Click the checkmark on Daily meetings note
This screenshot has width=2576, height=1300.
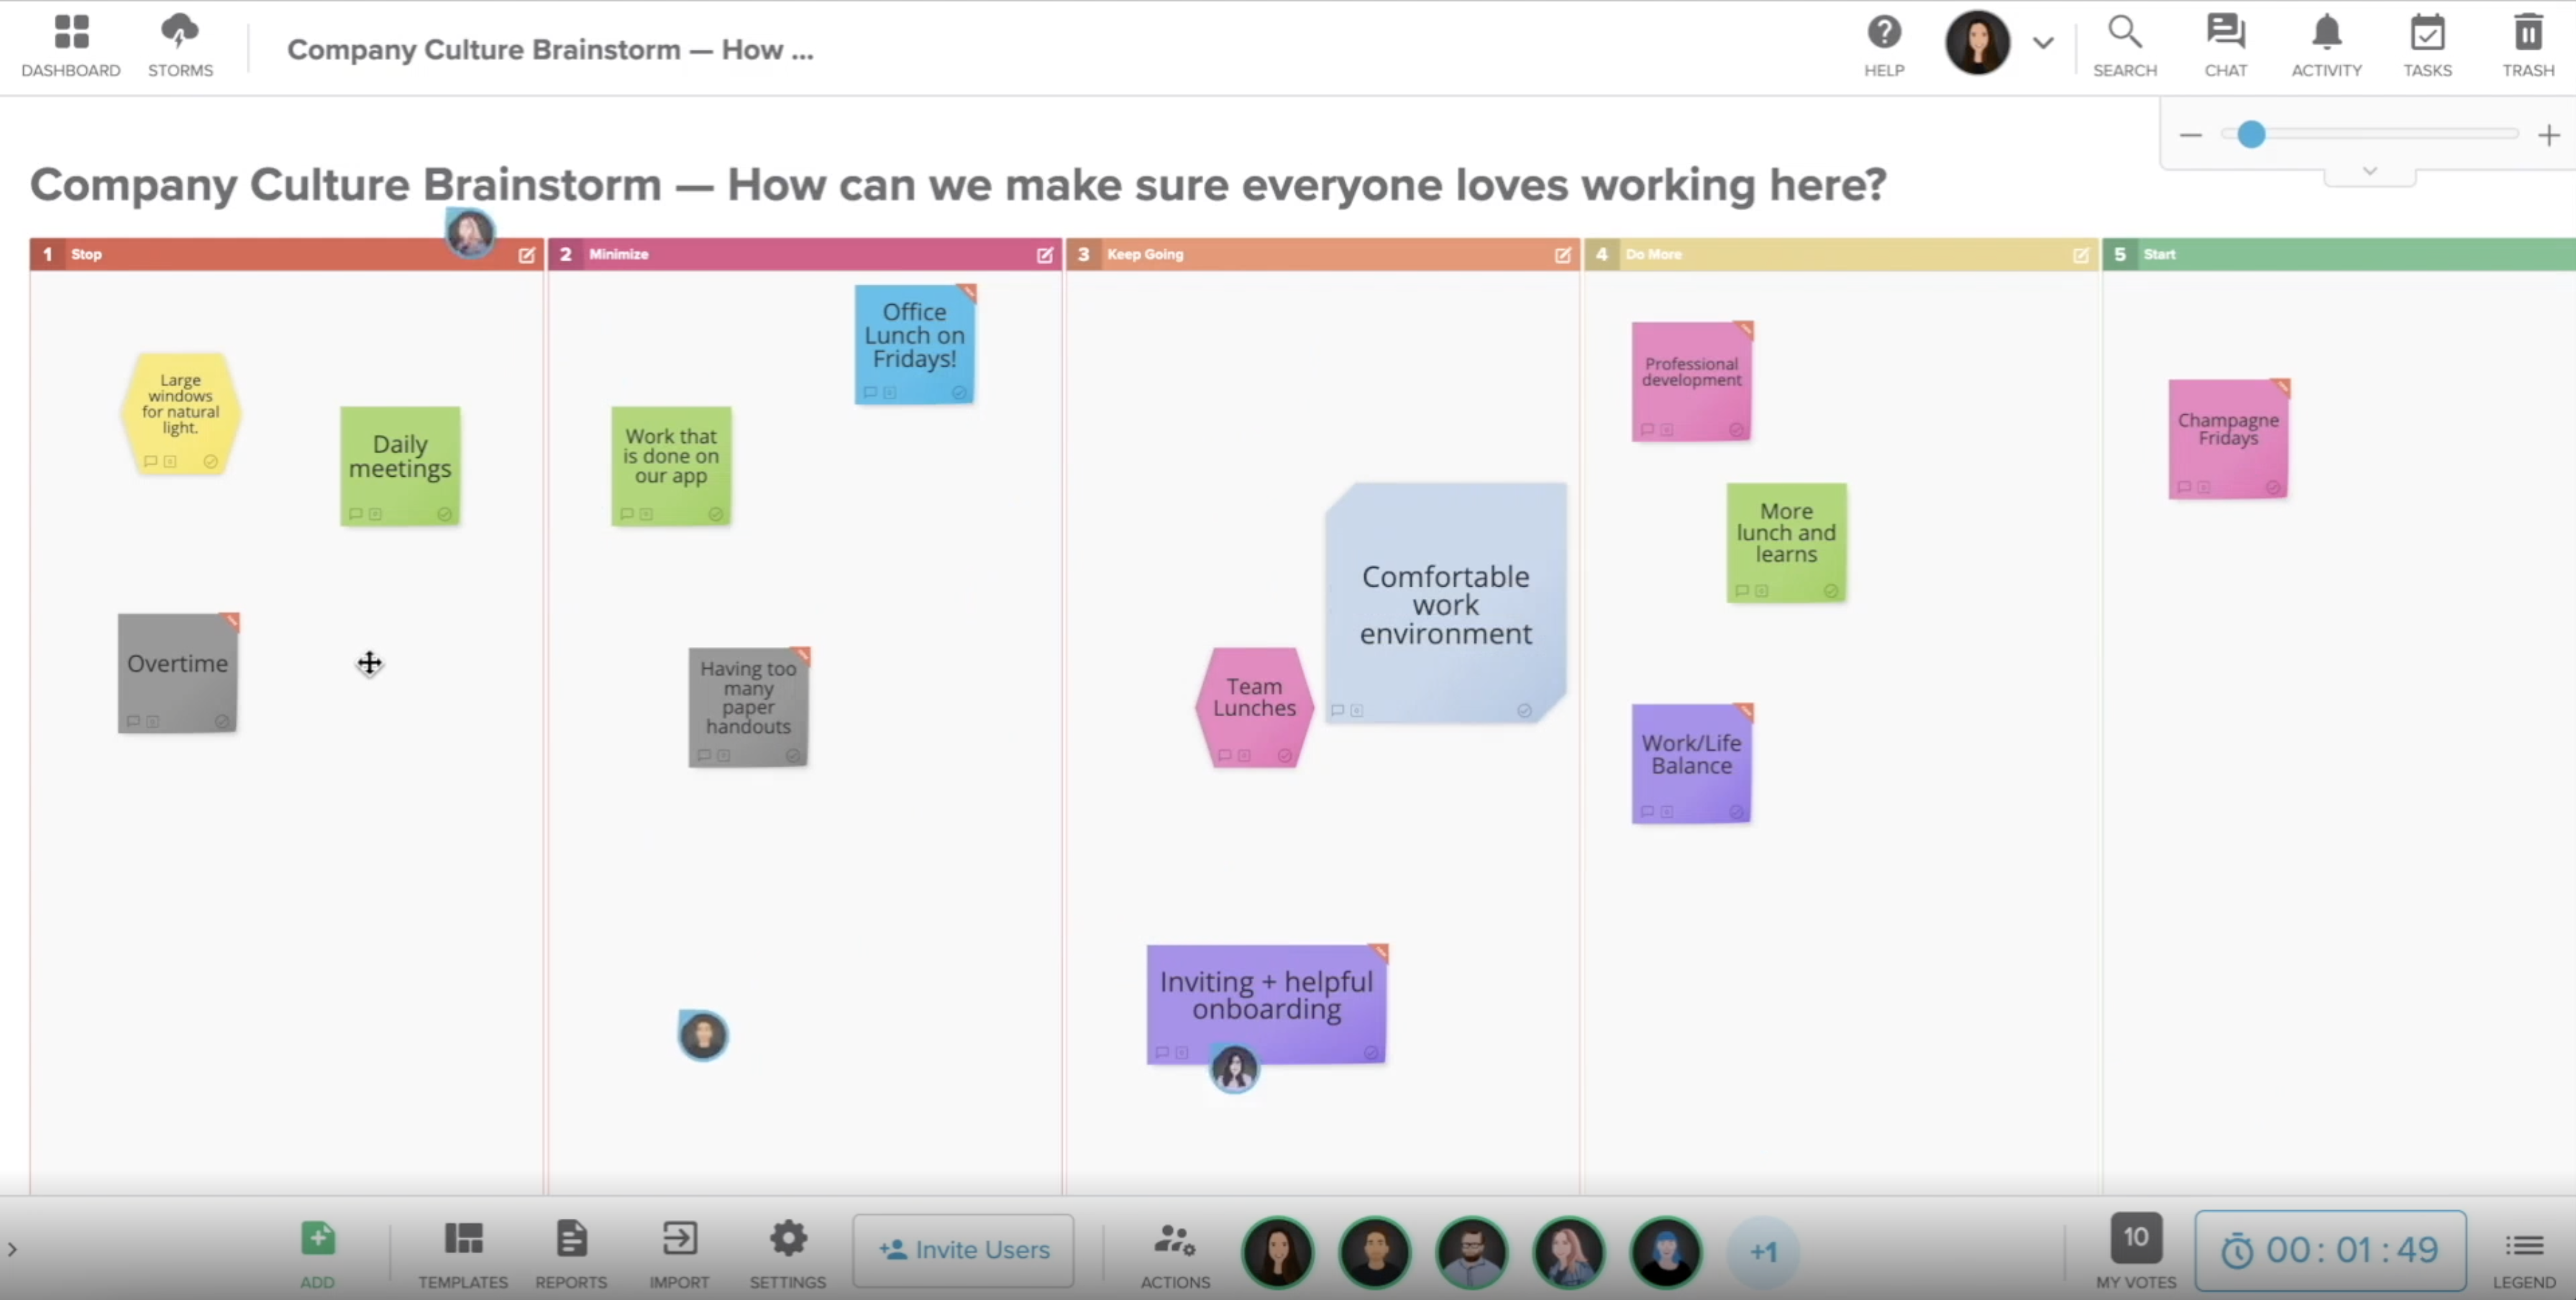tap(444, 514)
